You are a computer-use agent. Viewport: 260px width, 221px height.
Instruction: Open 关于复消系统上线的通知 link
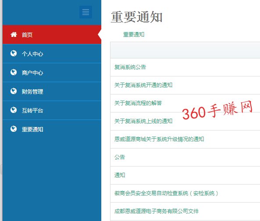[143, 121]
